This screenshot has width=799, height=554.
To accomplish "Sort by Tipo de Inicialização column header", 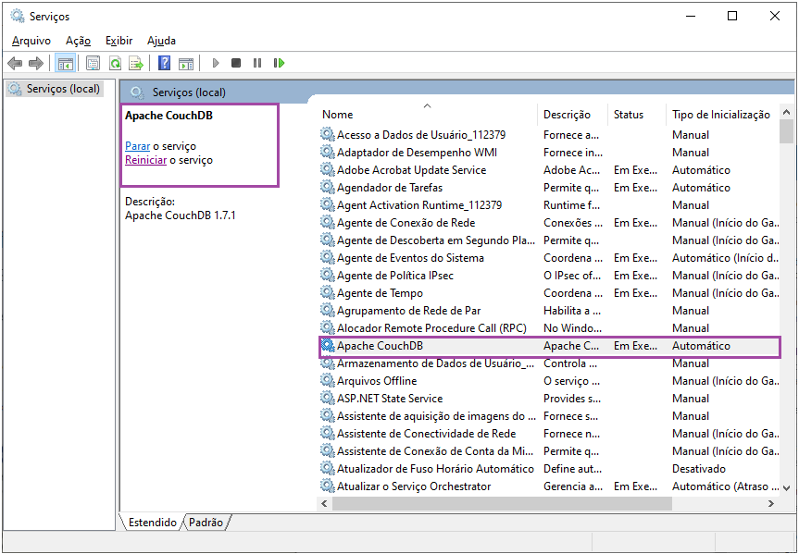I will click(x=722, y=115).
